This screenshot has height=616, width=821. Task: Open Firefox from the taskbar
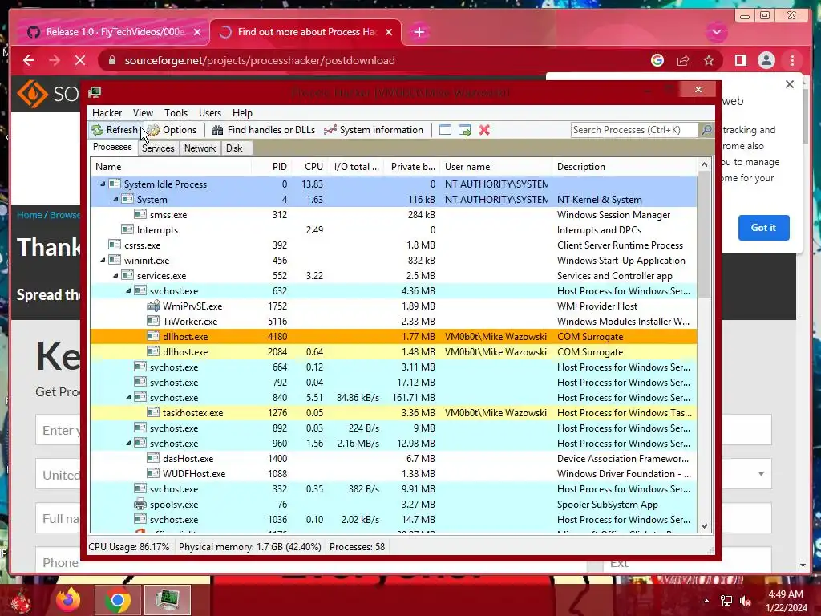(68, 600)
